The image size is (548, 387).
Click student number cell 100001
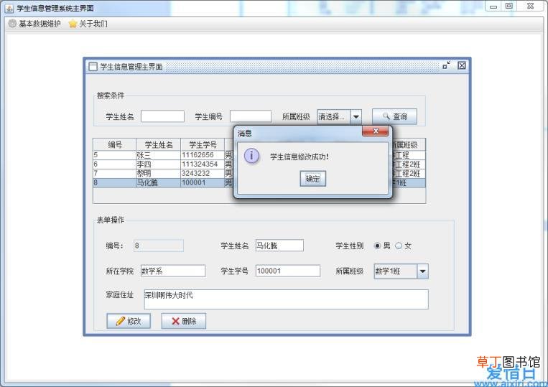[203, 182]
